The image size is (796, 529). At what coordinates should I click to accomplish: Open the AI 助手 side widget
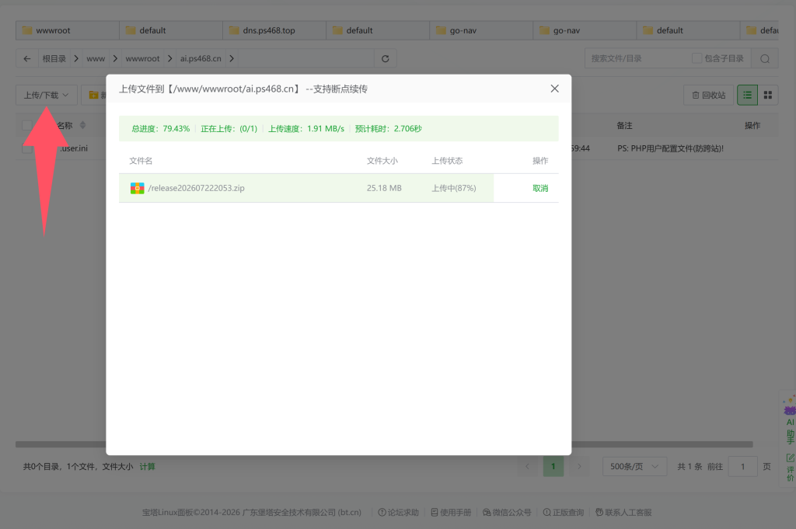(x=790, y=422)
